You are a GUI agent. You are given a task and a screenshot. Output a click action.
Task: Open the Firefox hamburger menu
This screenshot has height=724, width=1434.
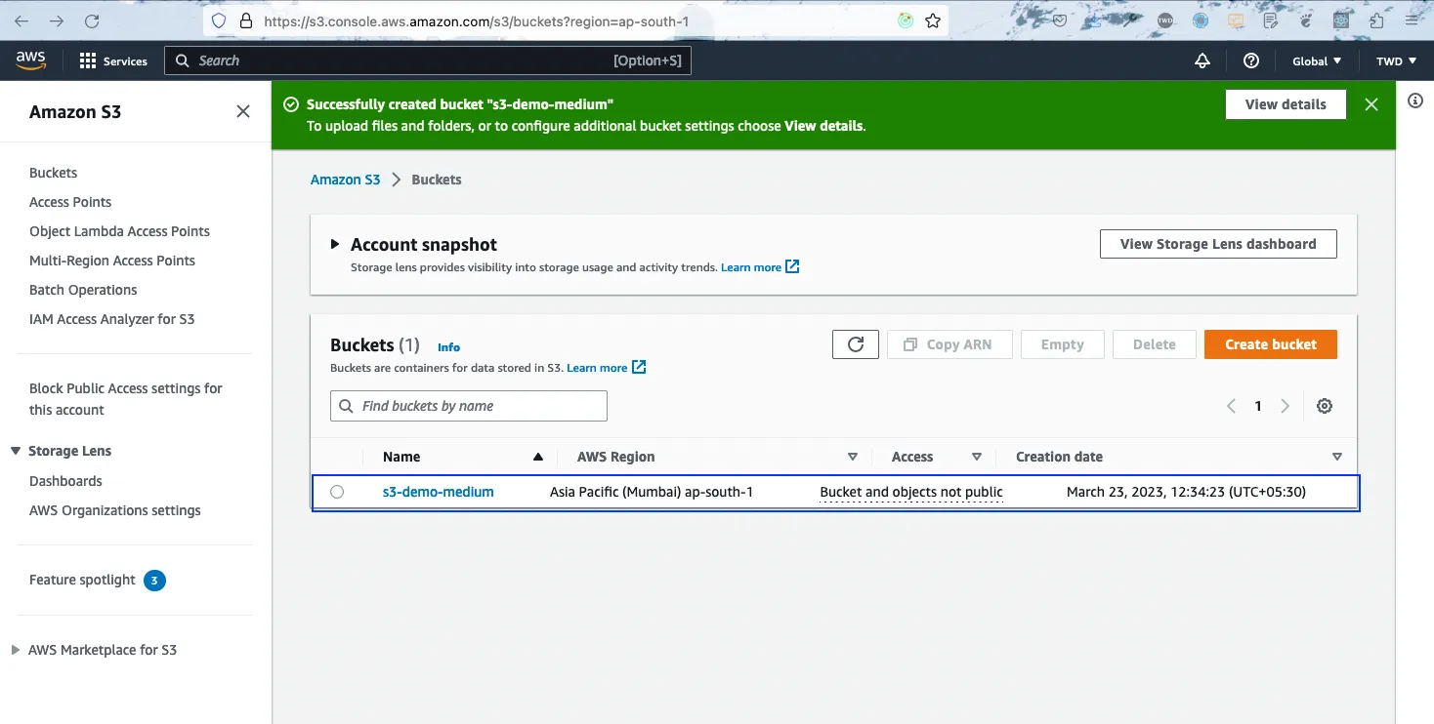point(1410,20)
